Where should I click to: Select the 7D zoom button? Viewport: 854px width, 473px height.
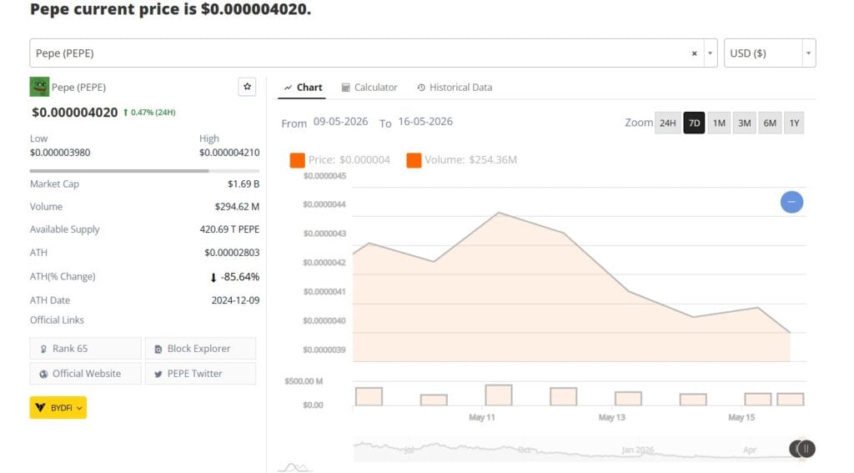(x=694, y=123)
